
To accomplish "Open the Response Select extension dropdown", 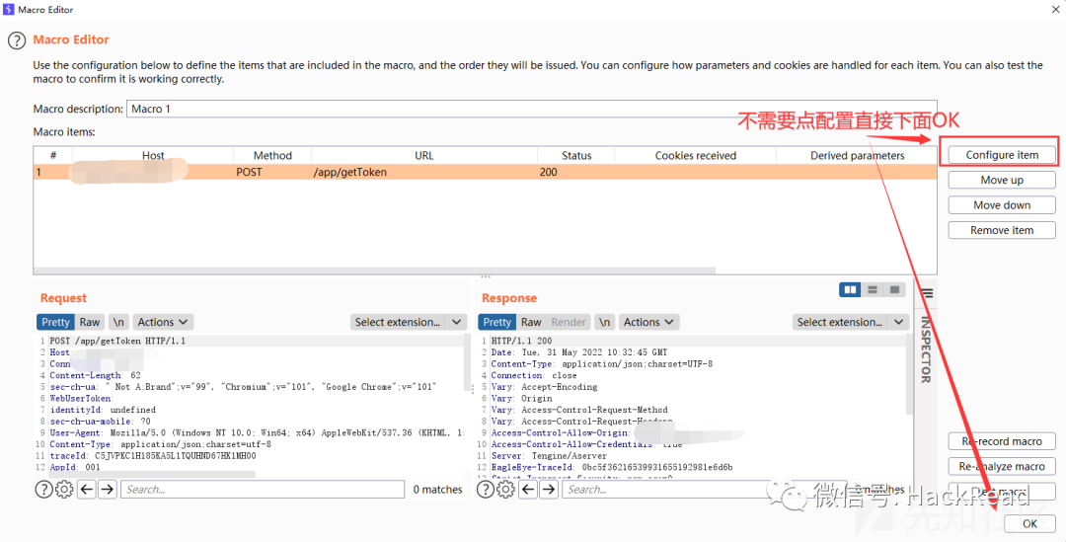I will (x=851, y=322).
